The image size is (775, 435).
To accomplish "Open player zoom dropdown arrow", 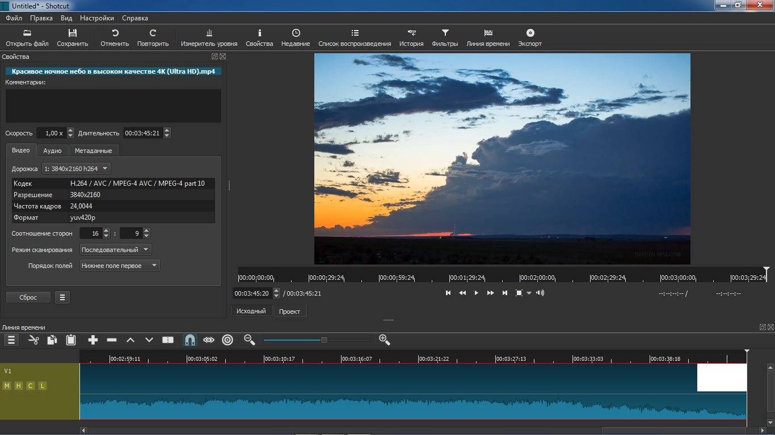I will 529,293.
